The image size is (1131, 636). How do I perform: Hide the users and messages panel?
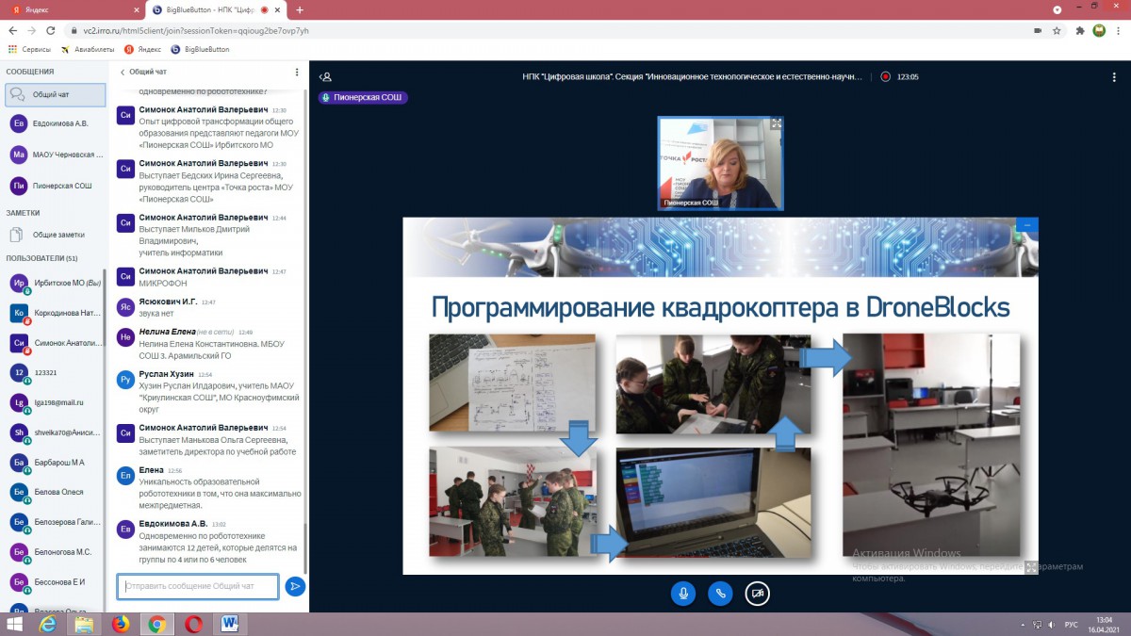[325, 77]
